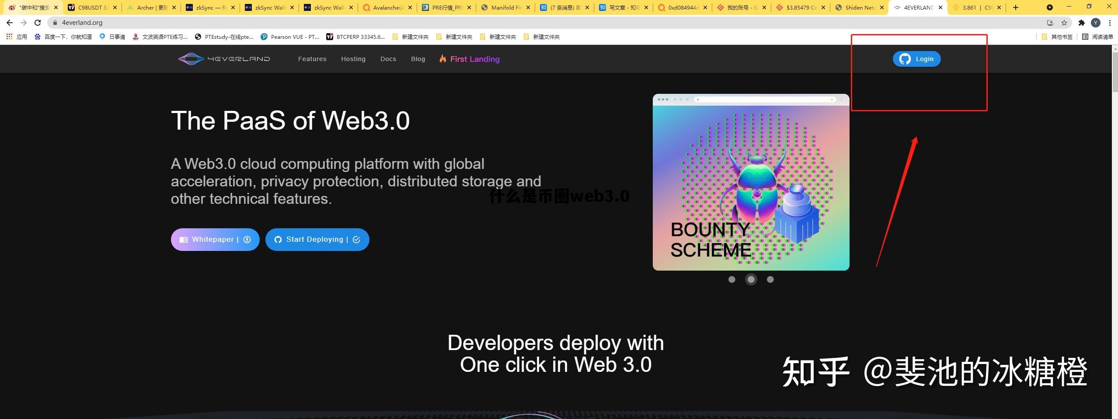1118x419 pixels.
Task: Download the Whitepaper
Action: tap(215, 240)
